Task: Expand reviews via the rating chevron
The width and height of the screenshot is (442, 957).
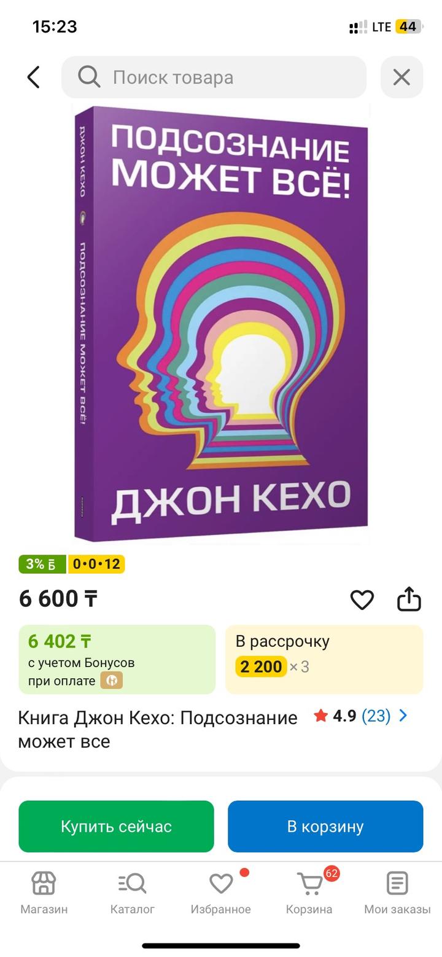Action: [403, 716]
